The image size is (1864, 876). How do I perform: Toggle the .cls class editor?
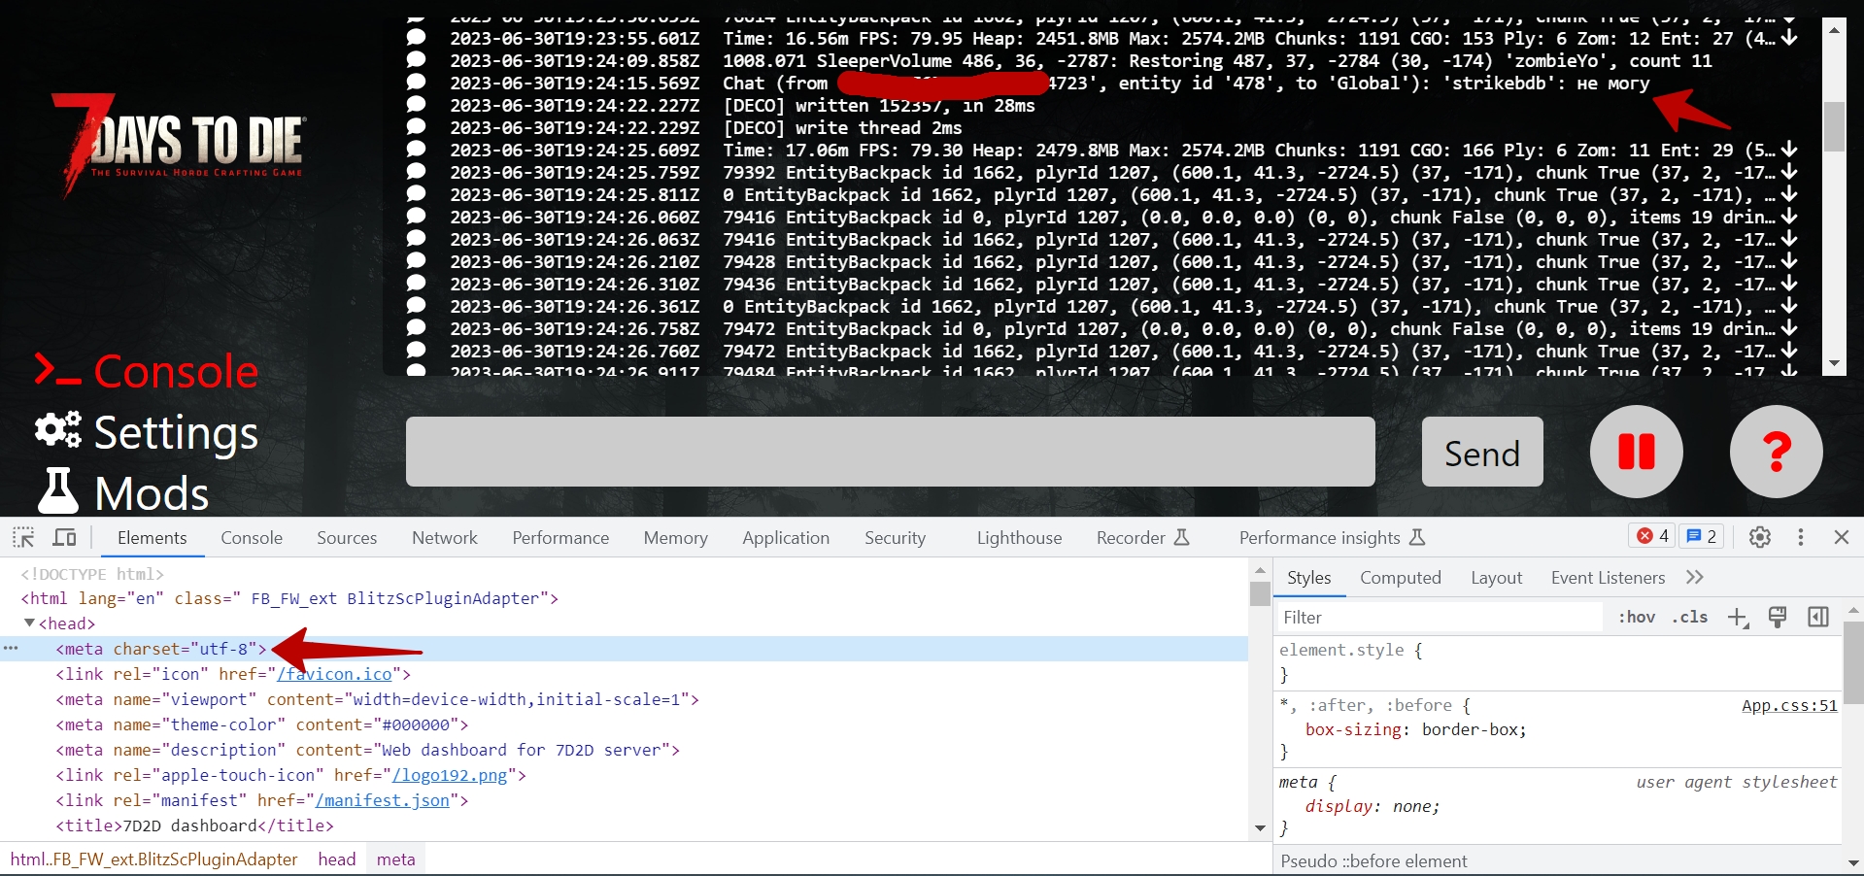(x=1689, y=618)
